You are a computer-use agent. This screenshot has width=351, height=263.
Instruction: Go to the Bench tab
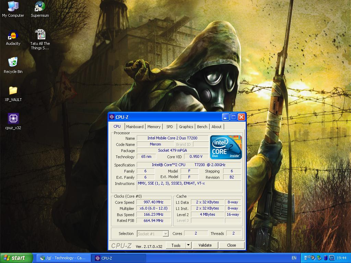coord(202,127)
